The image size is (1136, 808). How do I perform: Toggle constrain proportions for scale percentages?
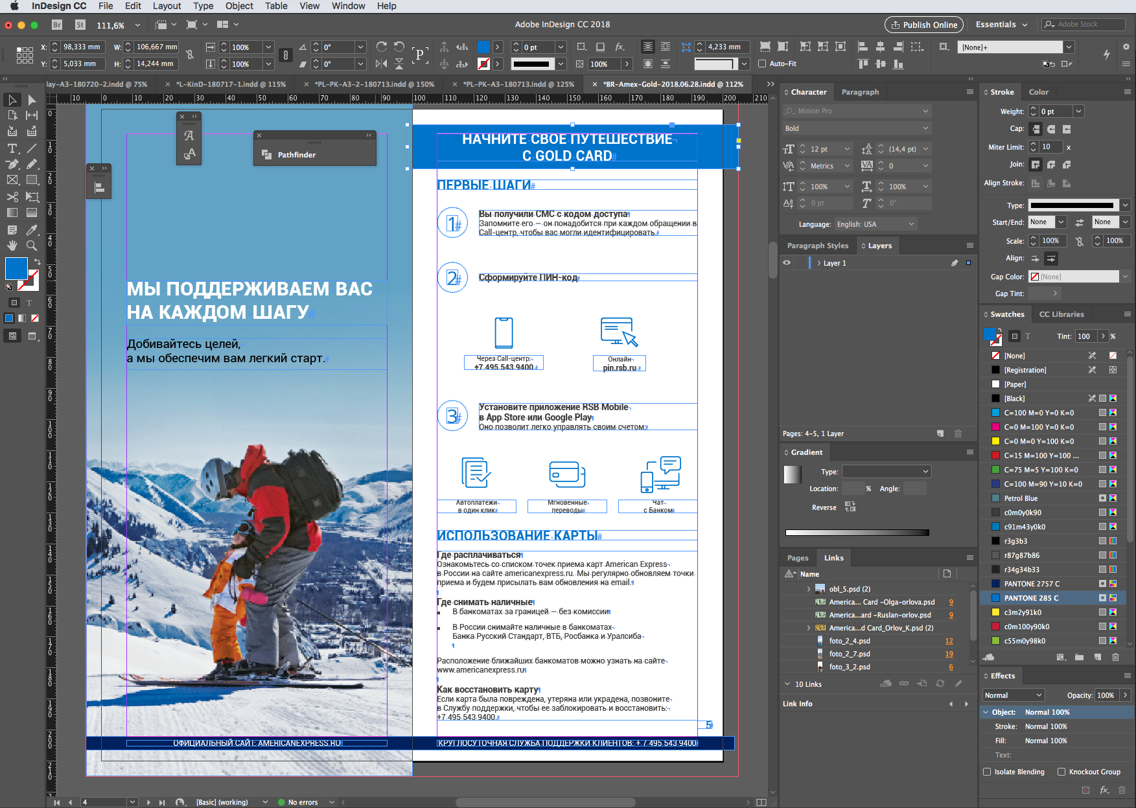point(285,55)
